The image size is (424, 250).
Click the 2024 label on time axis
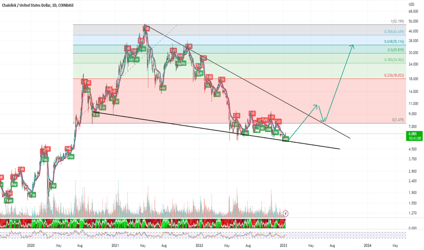click(368, 245)
